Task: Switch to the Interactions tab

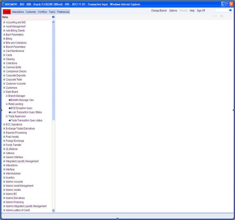Action: (x=18, y=12)
